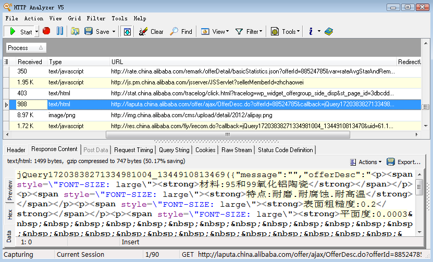The image size is (433, 262).
Task: Open the Actions dropdown
Action: coord(366,162)
